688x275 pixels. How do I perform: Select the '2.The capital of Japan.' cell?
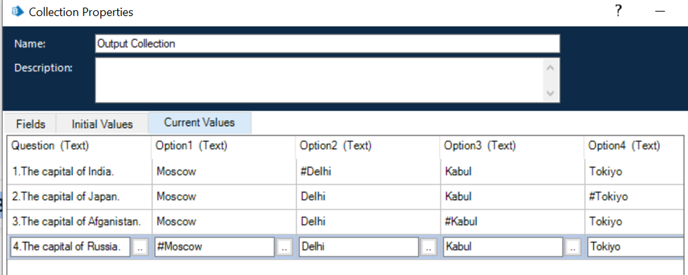(80, 197)
